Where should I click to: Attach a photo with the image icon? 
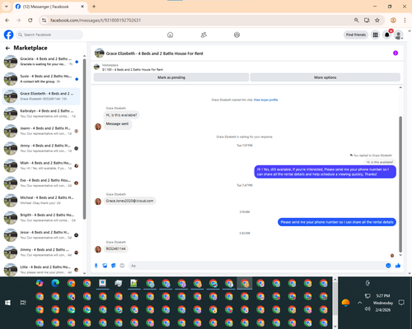click(105, 266)
